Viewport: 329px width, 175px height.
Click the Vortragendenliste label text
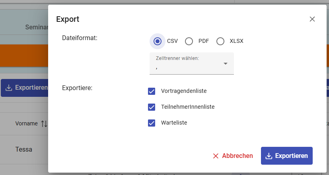click(184, 91)
